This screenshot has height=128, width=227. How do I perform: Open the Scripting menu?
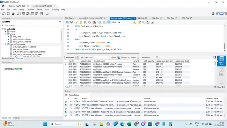(x=55, y=9)
